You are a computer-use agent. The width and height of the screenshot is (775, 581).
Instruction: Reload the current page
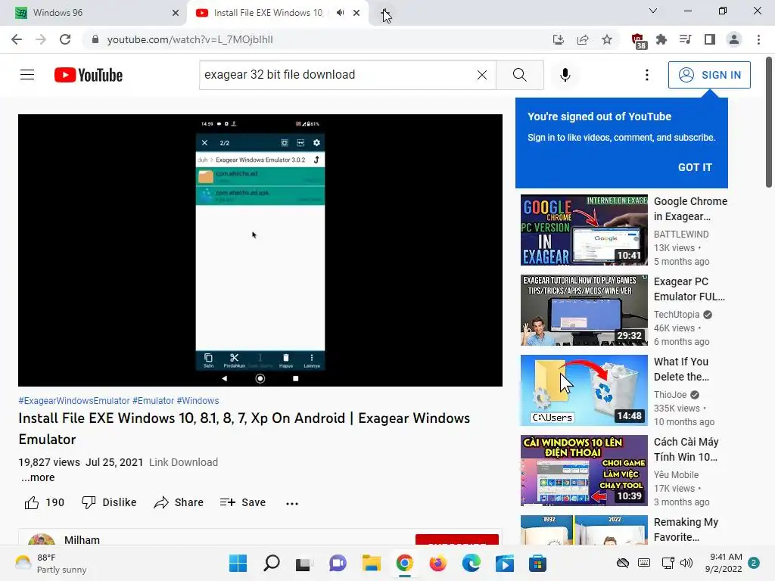point(65,39)
